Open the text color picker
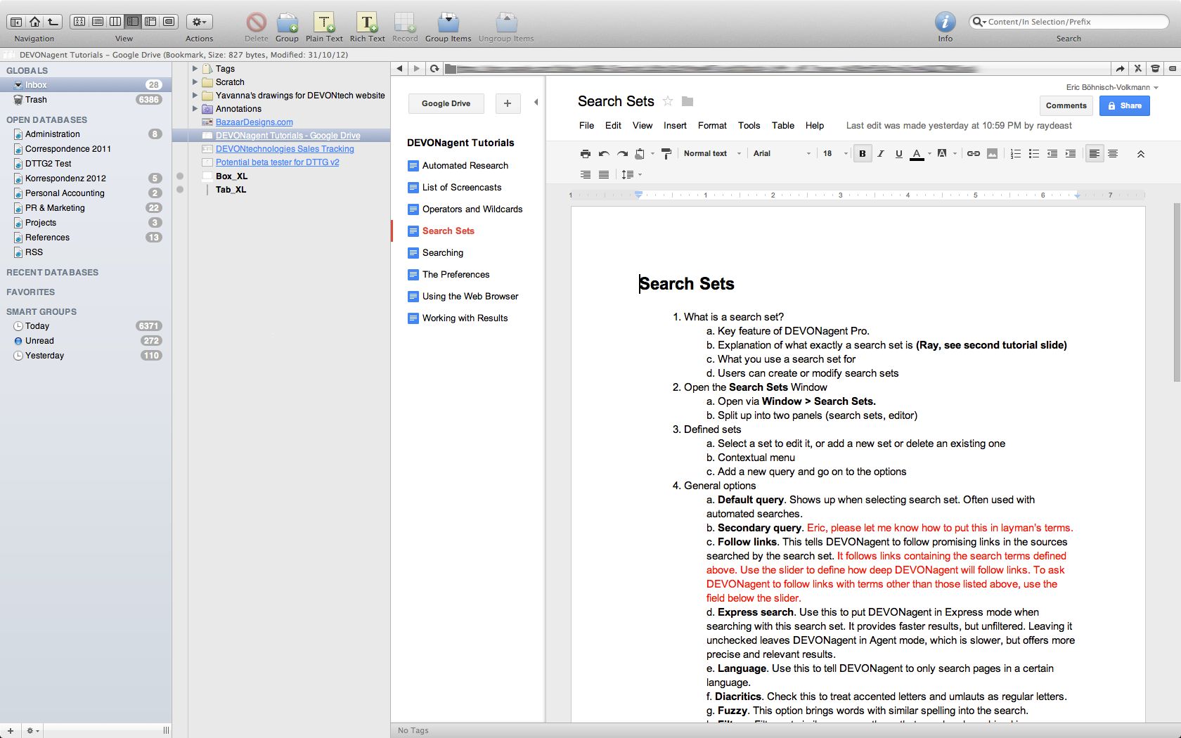 [920, 153]
